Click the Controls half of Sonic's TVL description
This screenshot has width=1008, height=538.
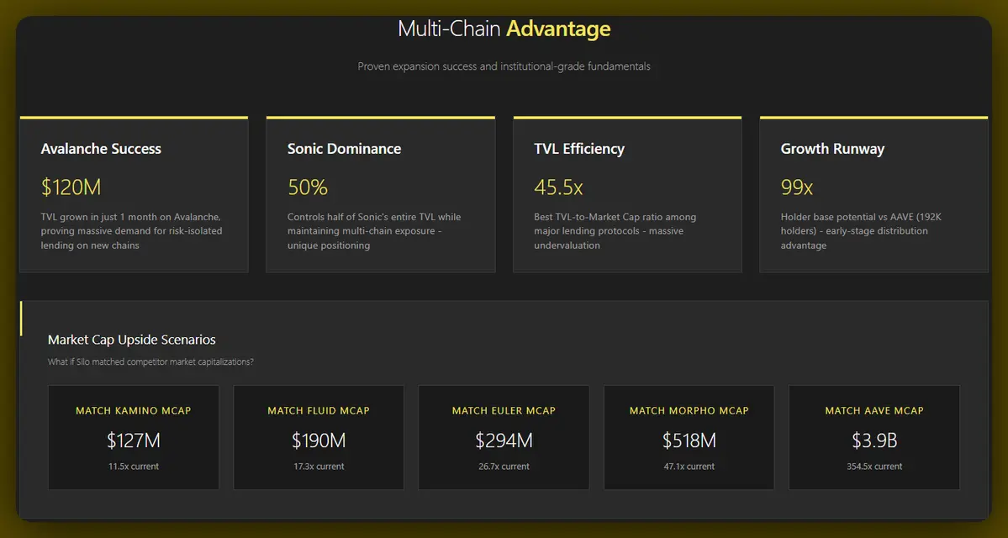coord(374,231)
